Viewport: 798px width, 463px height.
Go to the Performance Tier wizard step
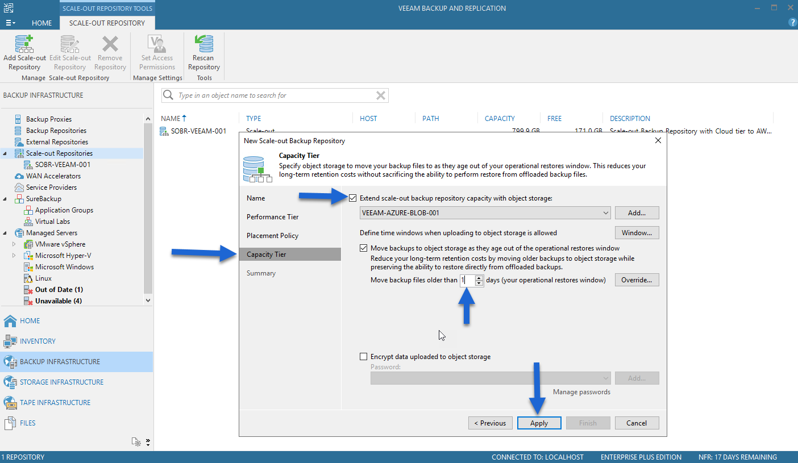click(x=273, y=217)
